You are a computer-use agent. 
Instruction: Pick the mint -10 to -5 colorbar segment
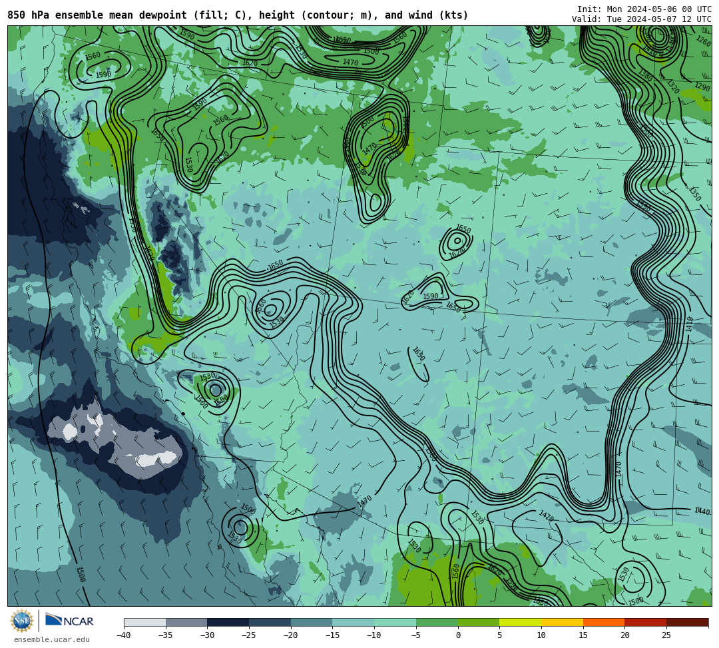click(x=395, y=622)
